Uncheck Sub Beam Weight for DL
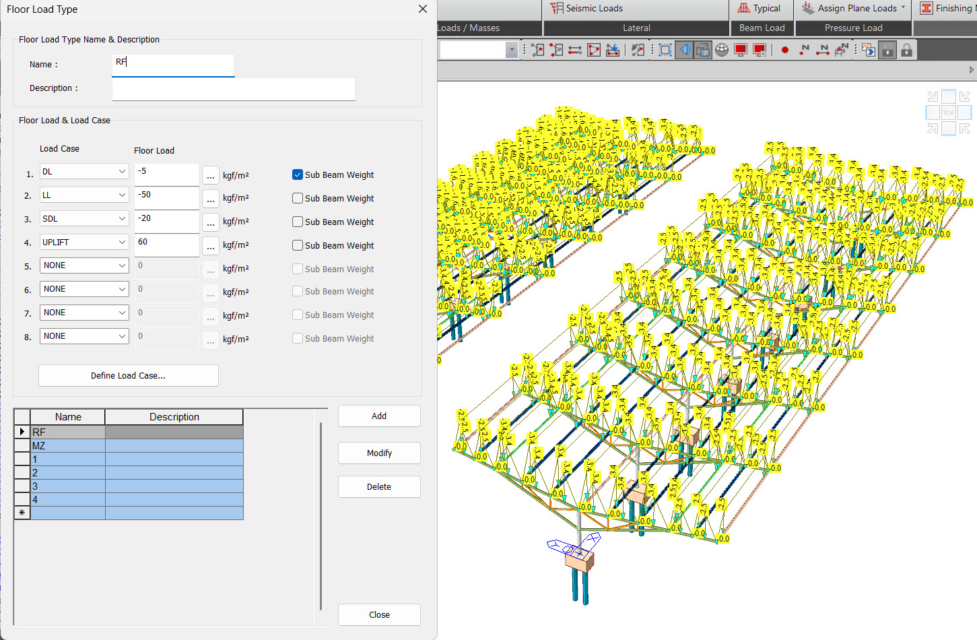This screenshot has height=640, width=977. pyautogui.click(x=298, y=174)
